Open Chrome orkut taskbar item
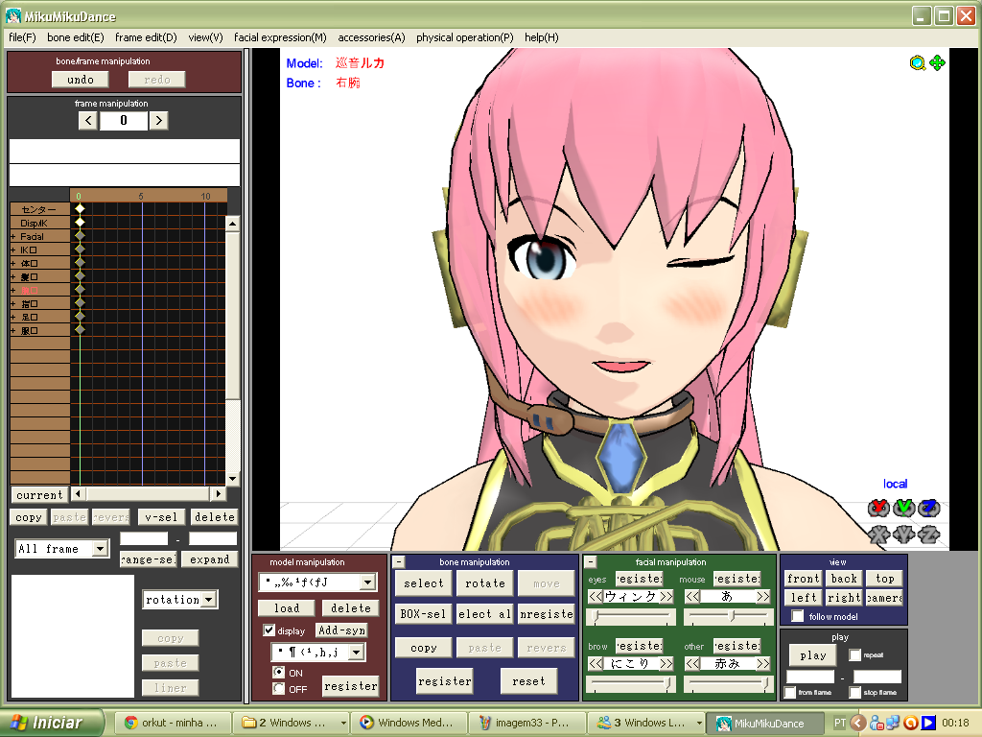 click(x=173, y=723)
